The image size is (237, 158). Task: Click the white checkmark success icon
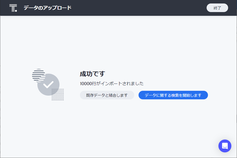click(x=48, y=85)
